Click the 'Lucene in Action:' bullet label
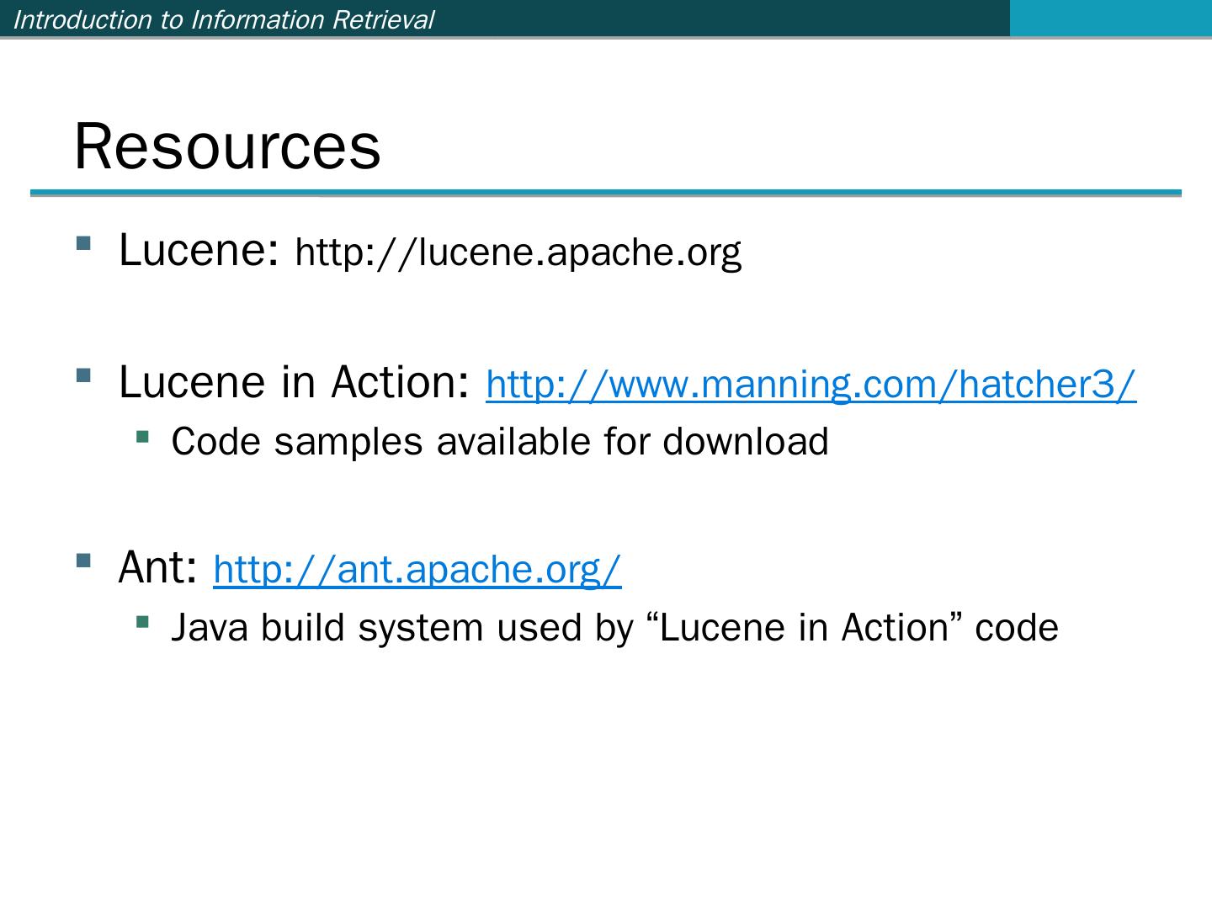This screenshot has width=1212, height=909. pyautogui.click(x=294, y=382)
